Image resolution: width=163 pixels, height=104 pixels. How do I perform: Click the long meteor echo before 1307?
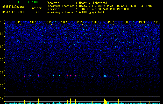107,76
